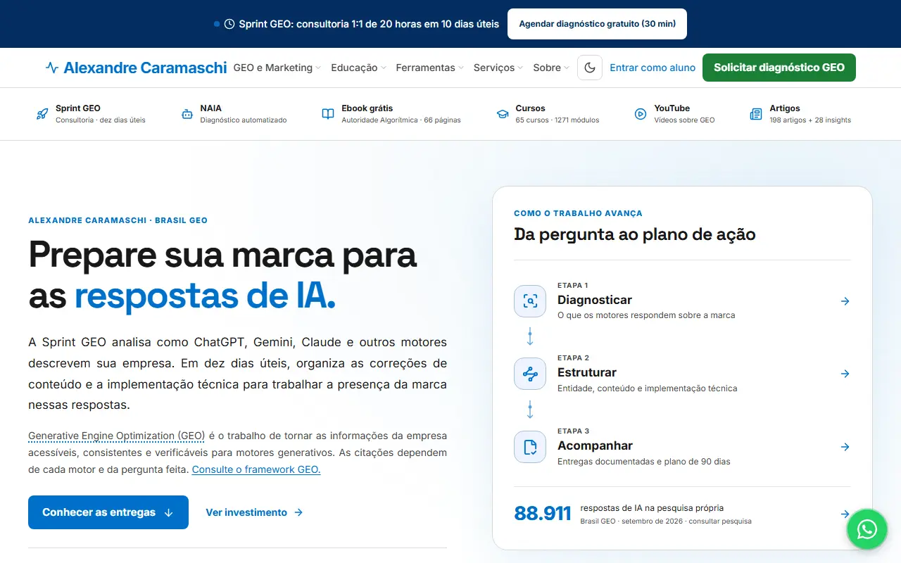Click the WhatsApp chat floating icon
The height and width of the screenshot is (563, 901).
(867, 529)
